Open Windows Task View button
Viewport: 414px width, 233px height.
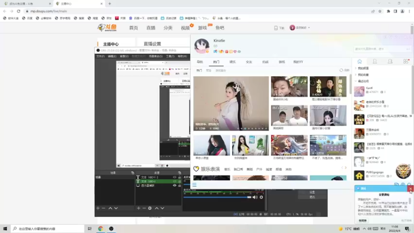pos(90,228)
